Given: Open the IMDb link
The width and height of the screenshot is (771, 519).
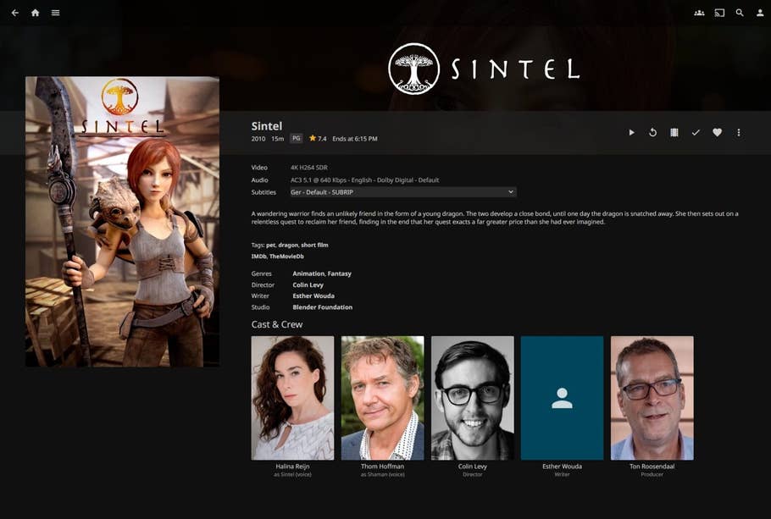Looking at the screenshot, I should click(258, 257).
